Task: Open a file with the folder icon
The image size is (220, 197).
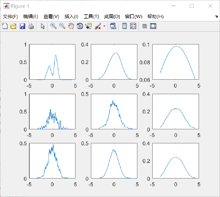Action: coord(14,26)
